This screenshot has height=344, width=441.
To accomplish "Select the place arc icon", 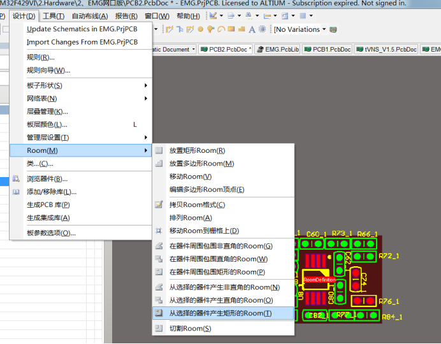I will pos(221,29).
